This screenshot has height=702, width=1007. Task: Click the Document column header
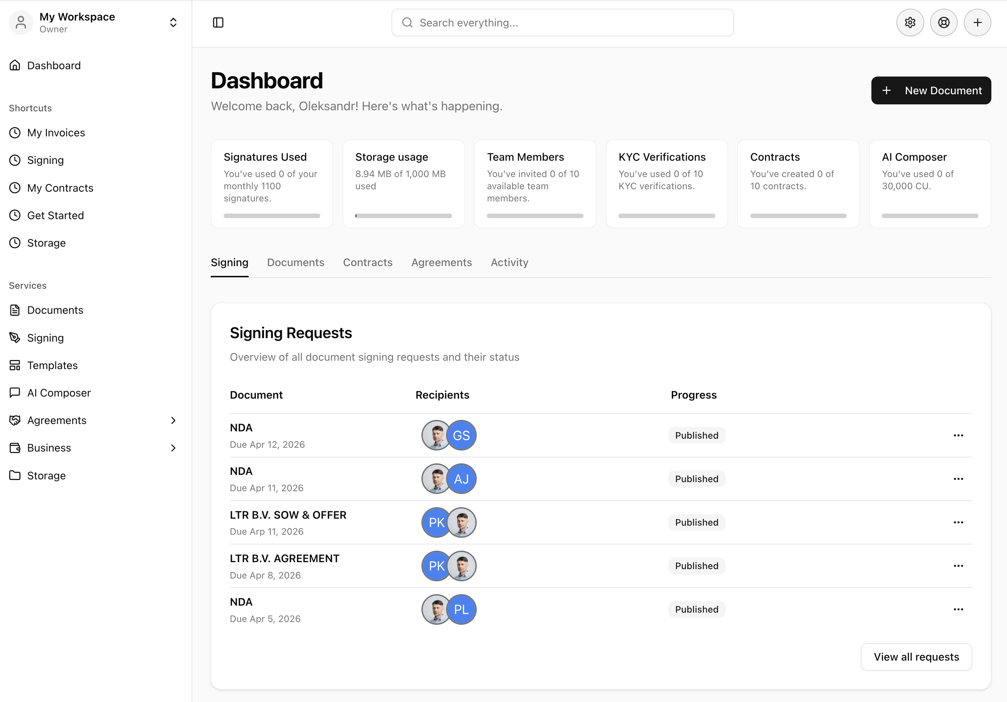coord(256,395)
